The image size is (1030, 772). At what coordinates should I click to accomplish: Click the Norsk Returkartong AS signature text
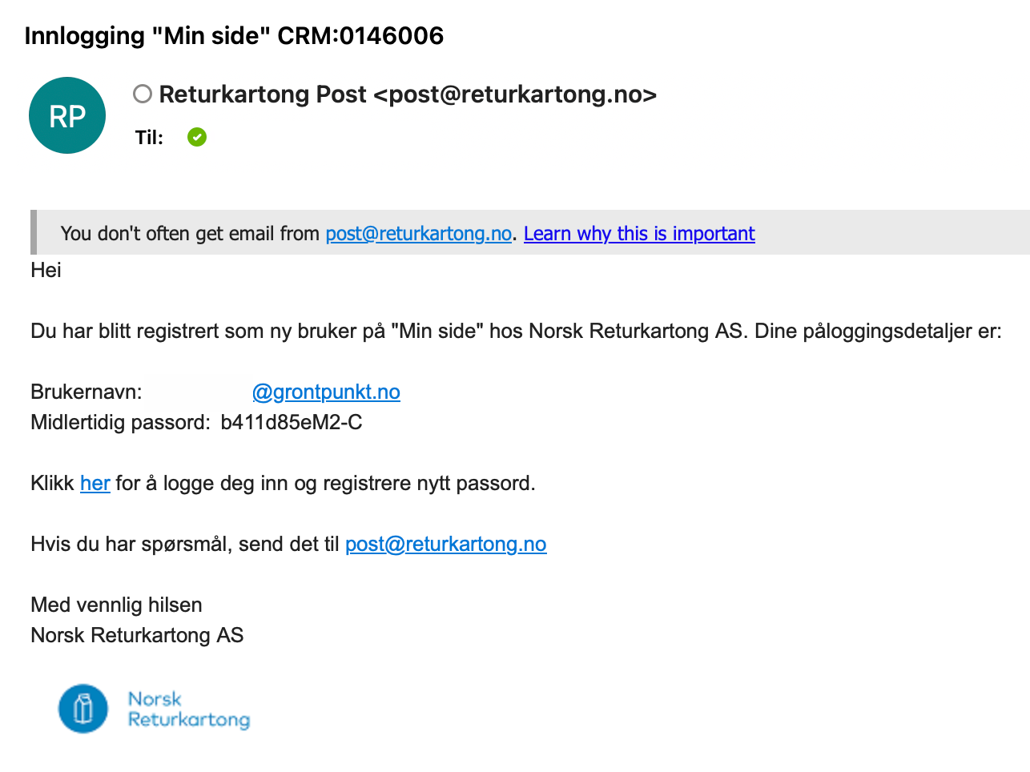[137, 635]
